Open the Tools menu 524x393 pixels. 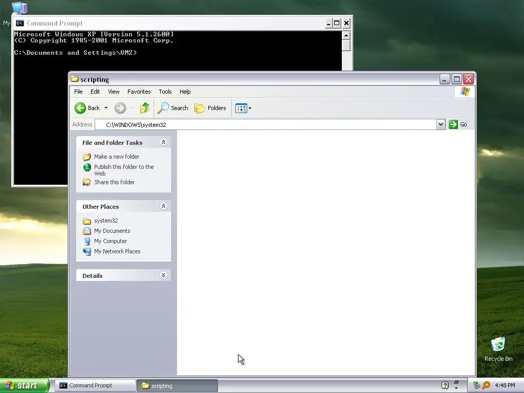(165, 92)
